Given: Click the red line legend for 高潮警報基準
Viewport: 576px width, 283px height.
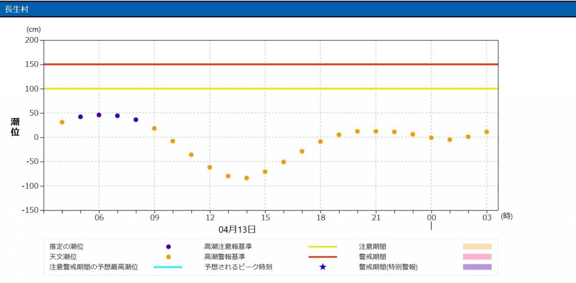Looking at the screenshot, I should (x=322, y=257).
